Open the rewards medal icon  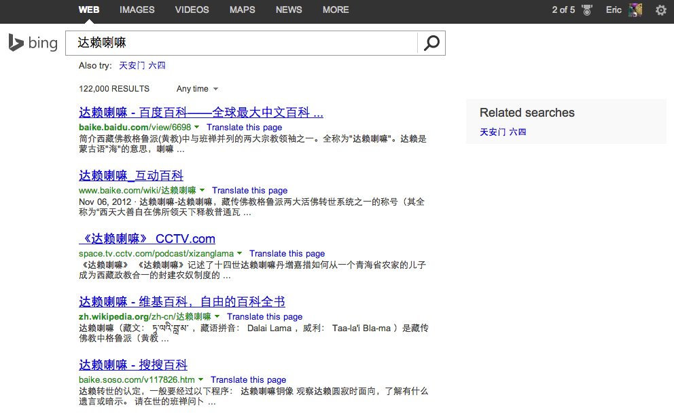(x=587, y=10)
